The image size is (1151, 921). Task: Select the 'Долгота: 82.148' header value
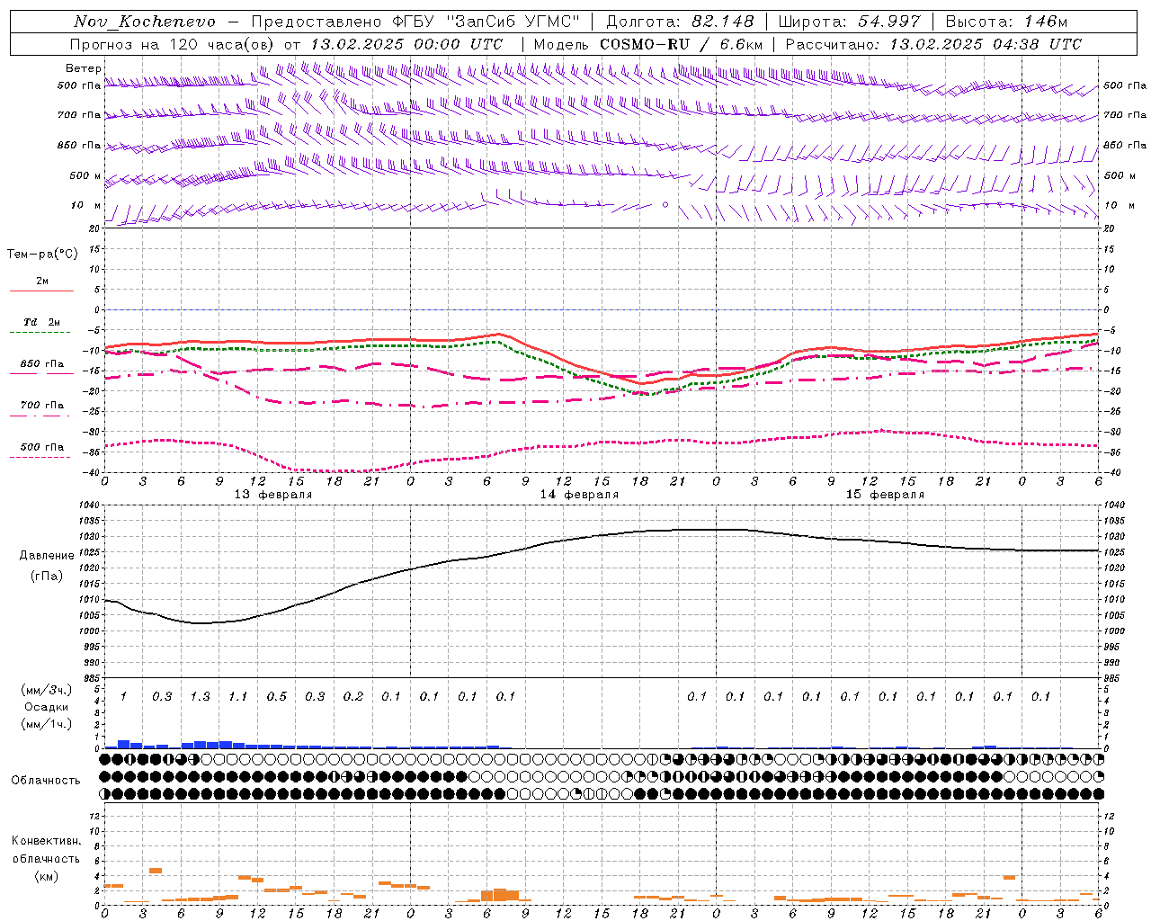tap(680, 22)
